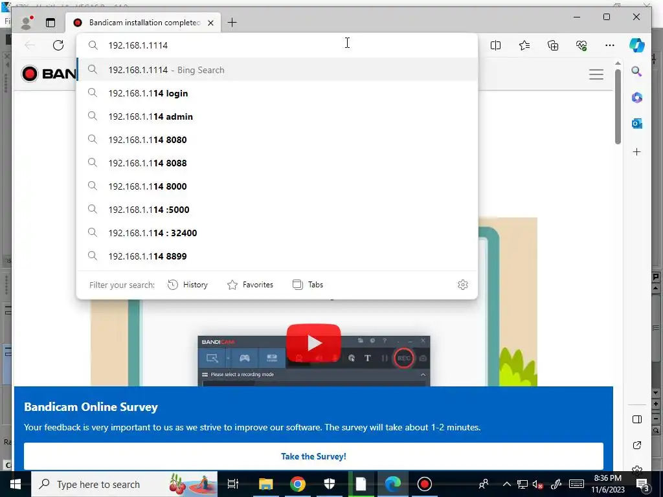
Task: Choose the 192.168.1.114 login suggestion
Action: (x=277, y=93)
